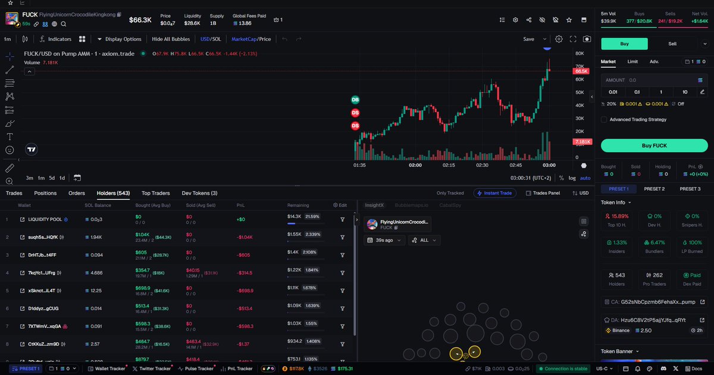
Task: Click the share icon in header
Action: click(x=529, y=20)
